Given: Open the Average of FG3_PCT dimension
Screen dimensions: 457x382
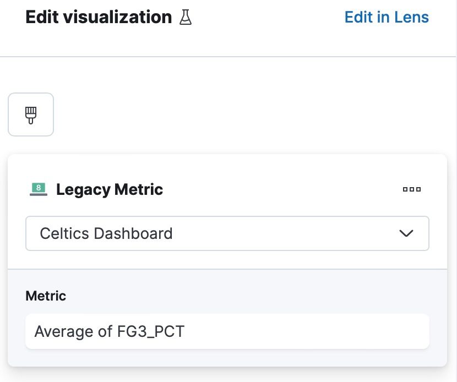Looking at the screenshot, I should pyautogui.click(x=227, y=331).
